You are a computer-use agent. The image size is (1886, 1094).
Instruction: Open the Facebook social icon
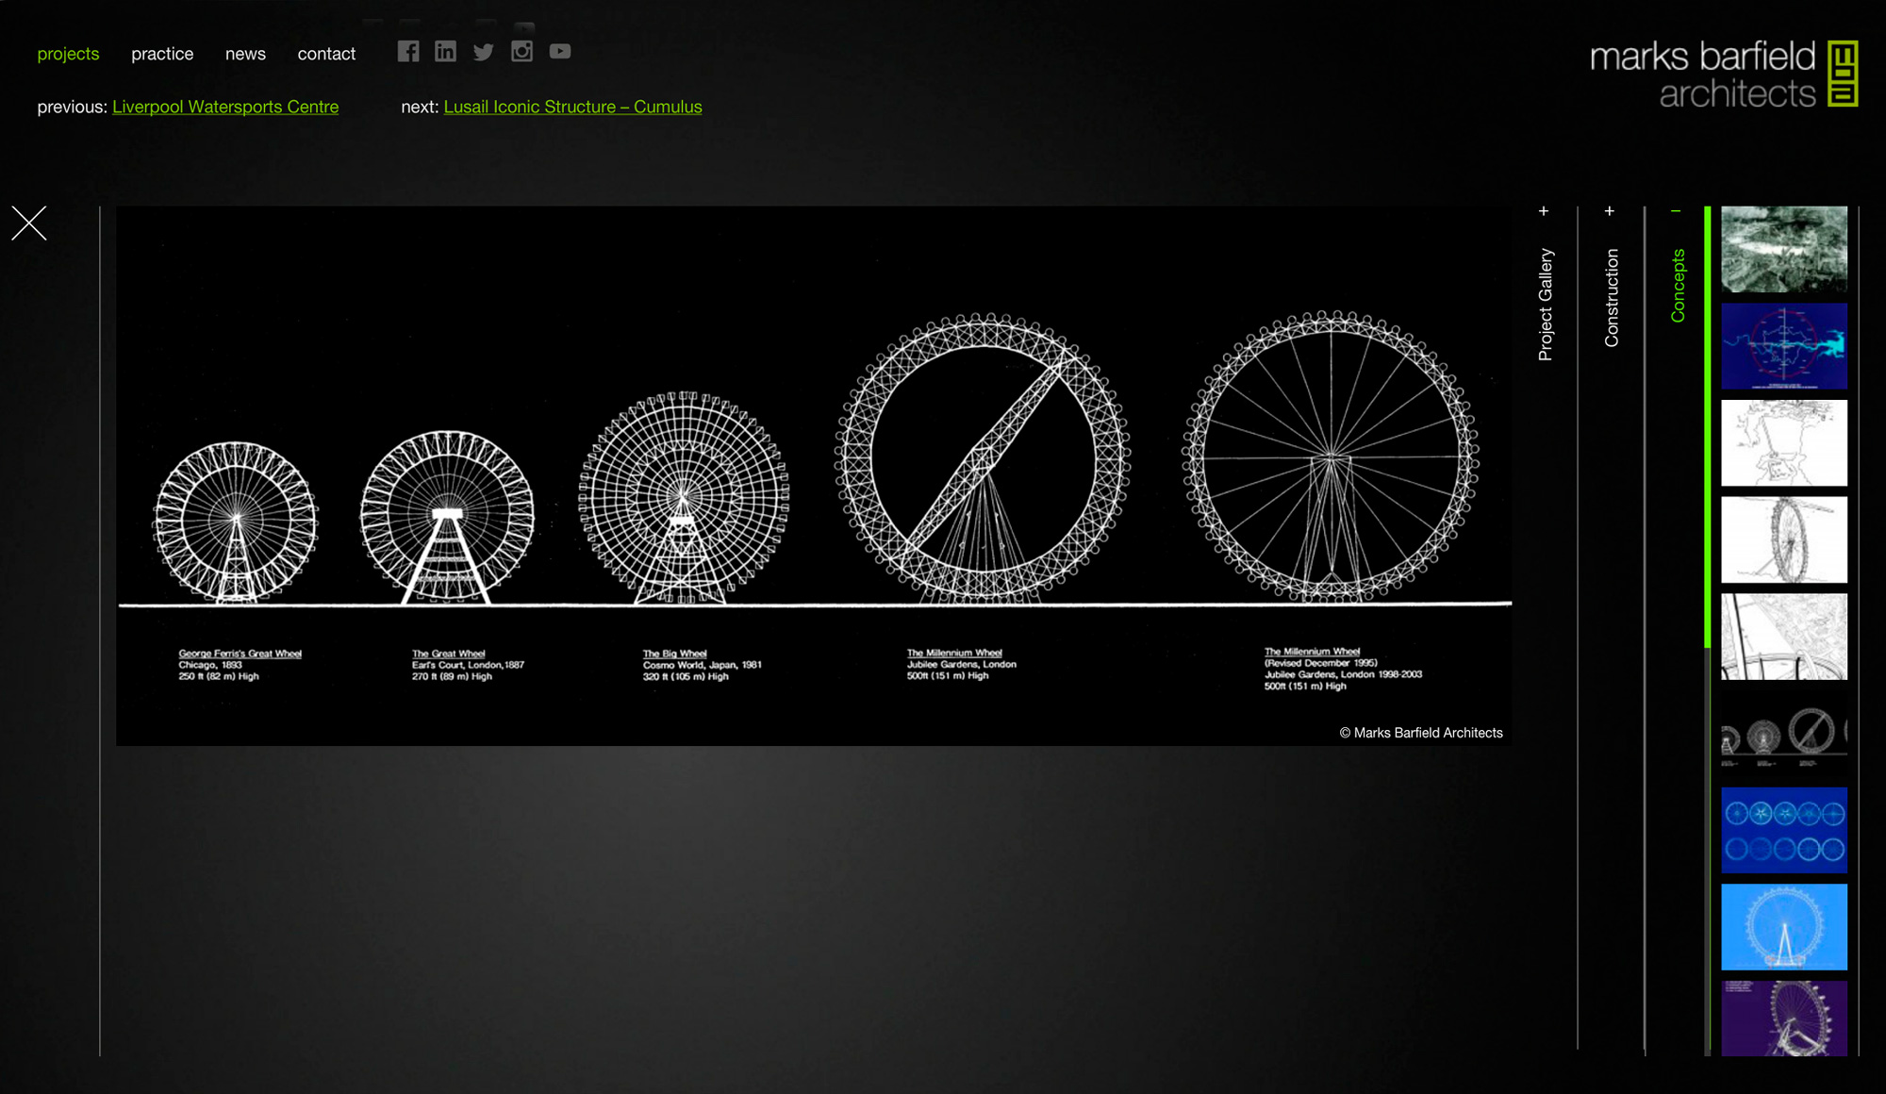[x=407, y=52]
